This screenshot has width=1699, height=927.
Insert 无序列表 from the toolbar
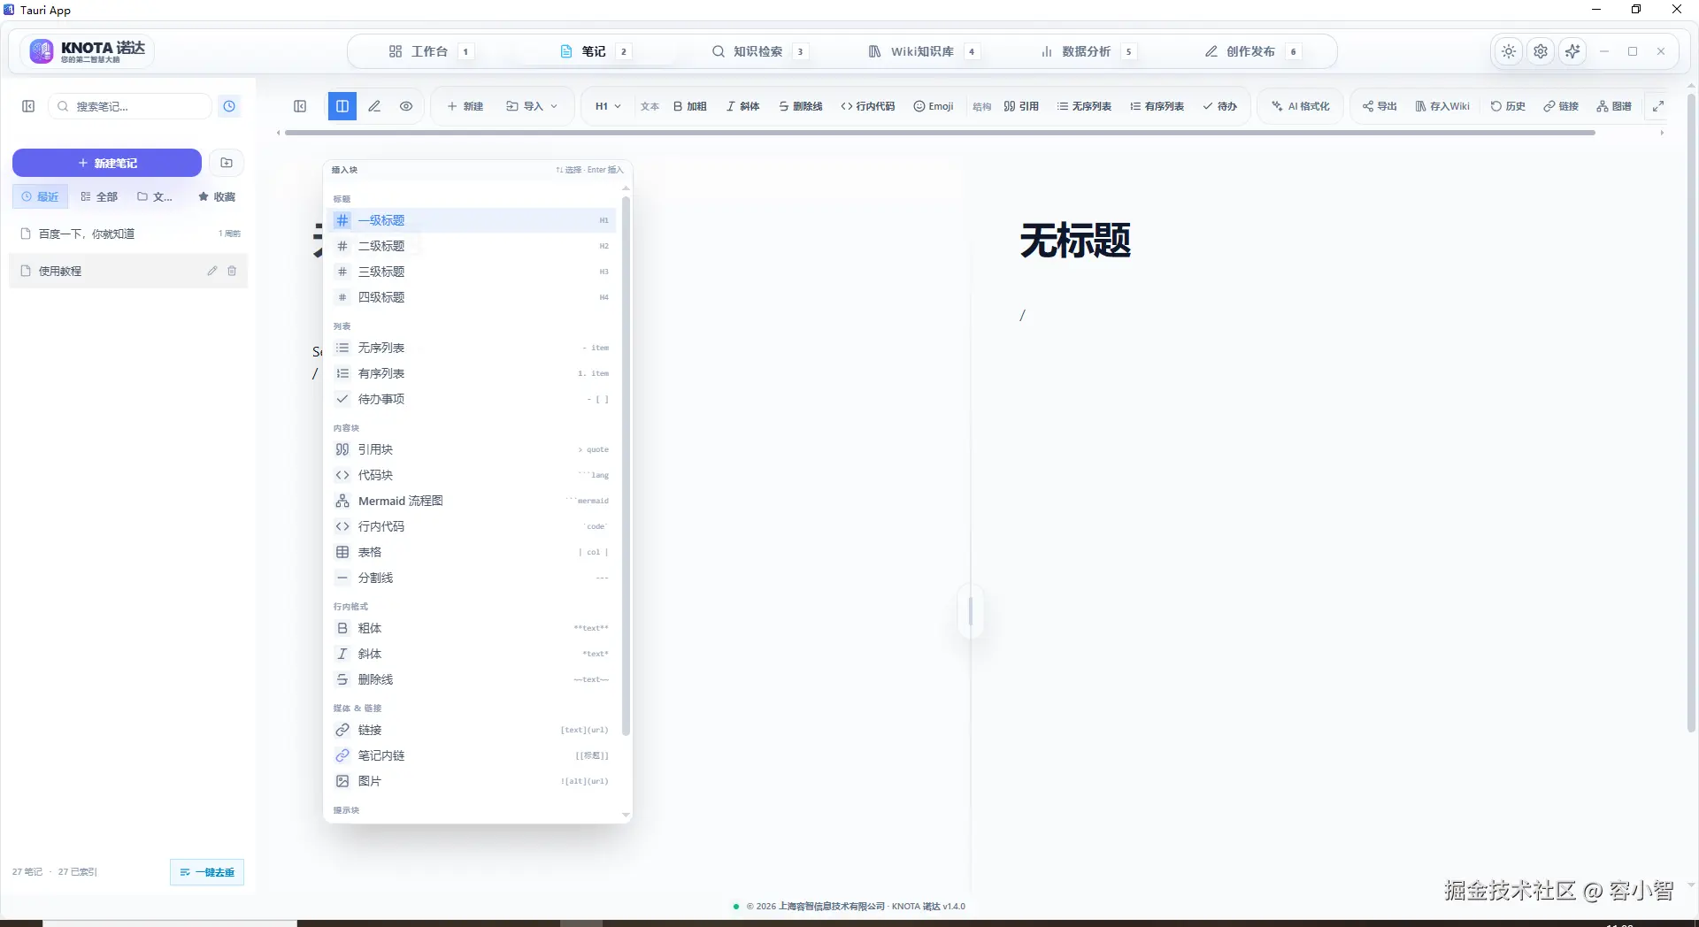pos(1084,106)
